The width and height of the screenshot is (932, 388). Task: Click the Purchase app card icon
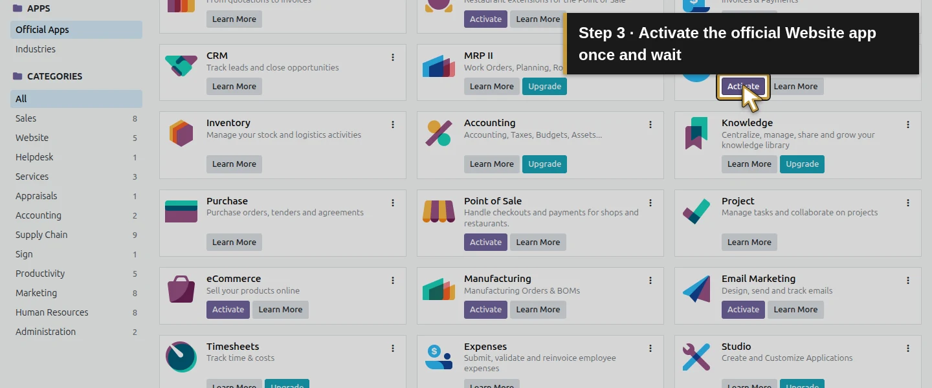pyautogui.click(x=181, y=211)
